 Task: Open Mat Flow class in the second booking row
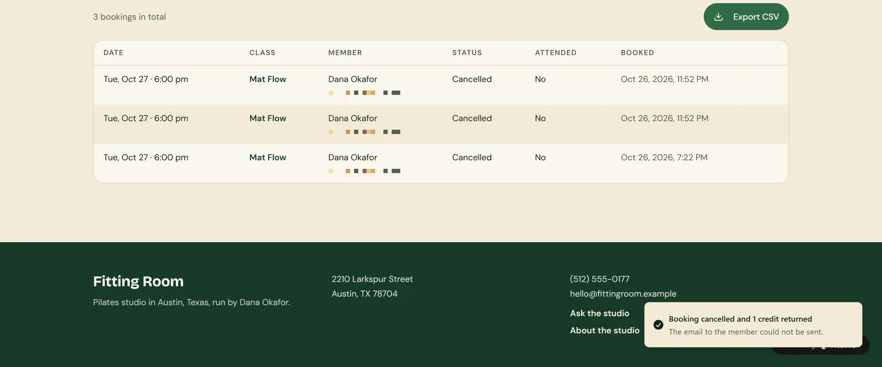point(268,118)
